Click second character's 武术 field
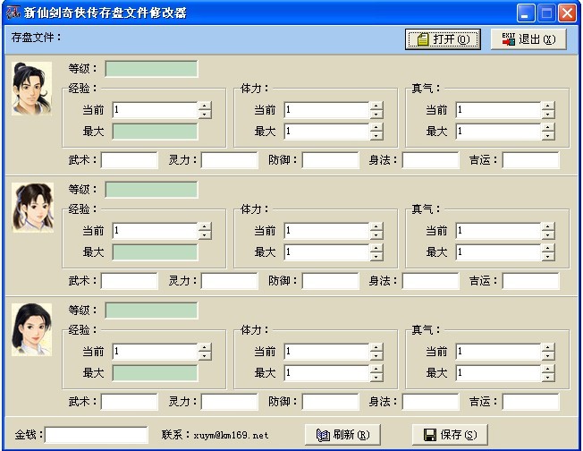The image size is (583, 451). 130,281
